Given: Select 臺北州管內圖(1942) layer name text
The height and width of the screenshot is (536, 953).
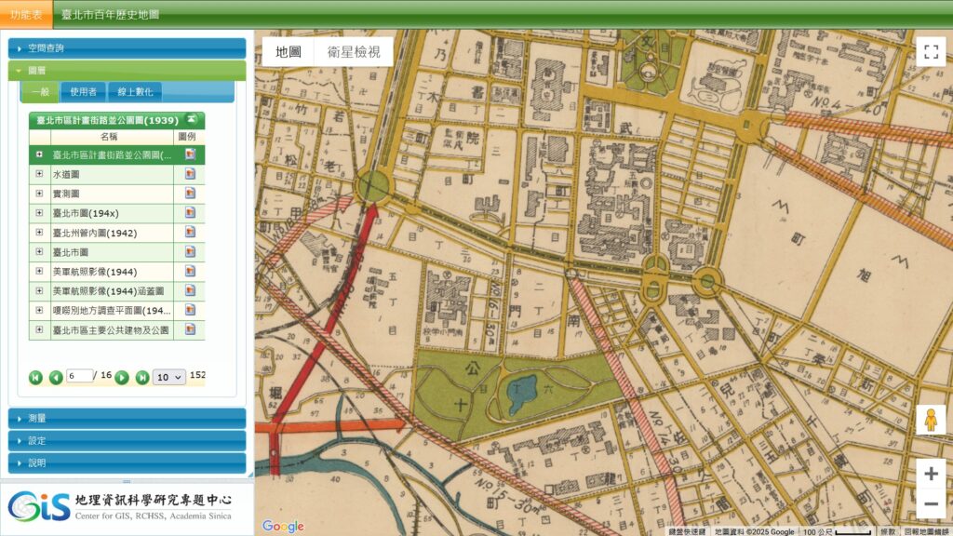Looking at the screenshot, I should 95,233.
